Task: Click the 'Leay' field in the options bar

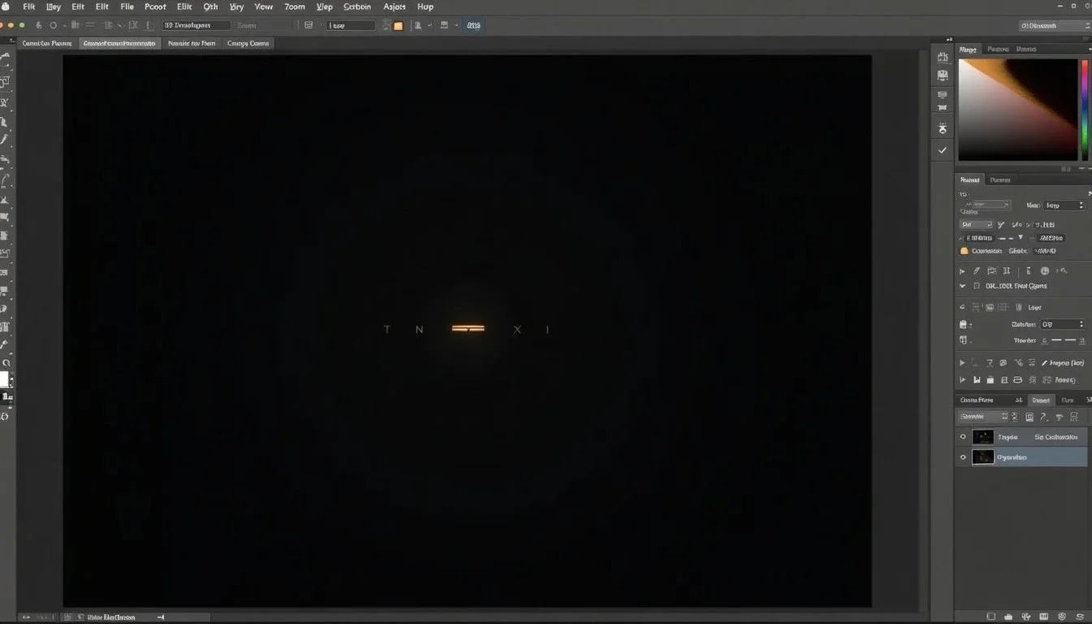Action: [351, 25]
